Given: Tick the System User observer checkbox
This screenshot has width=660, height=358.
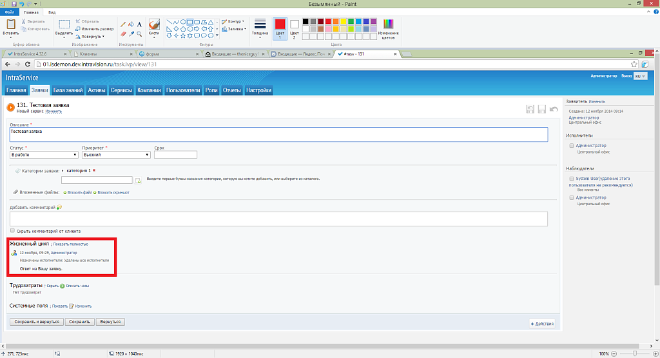Looking at the screenshot, I should click(x=571, y=178).
